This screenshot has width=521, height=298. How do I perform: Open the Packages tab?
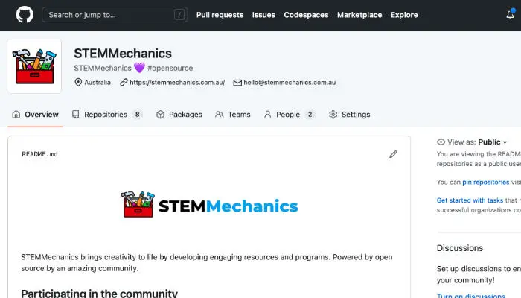pyautogui.click(x=179, y=115)
